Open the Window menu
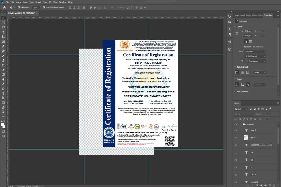281x187 pixels. (x=63, y=2)
